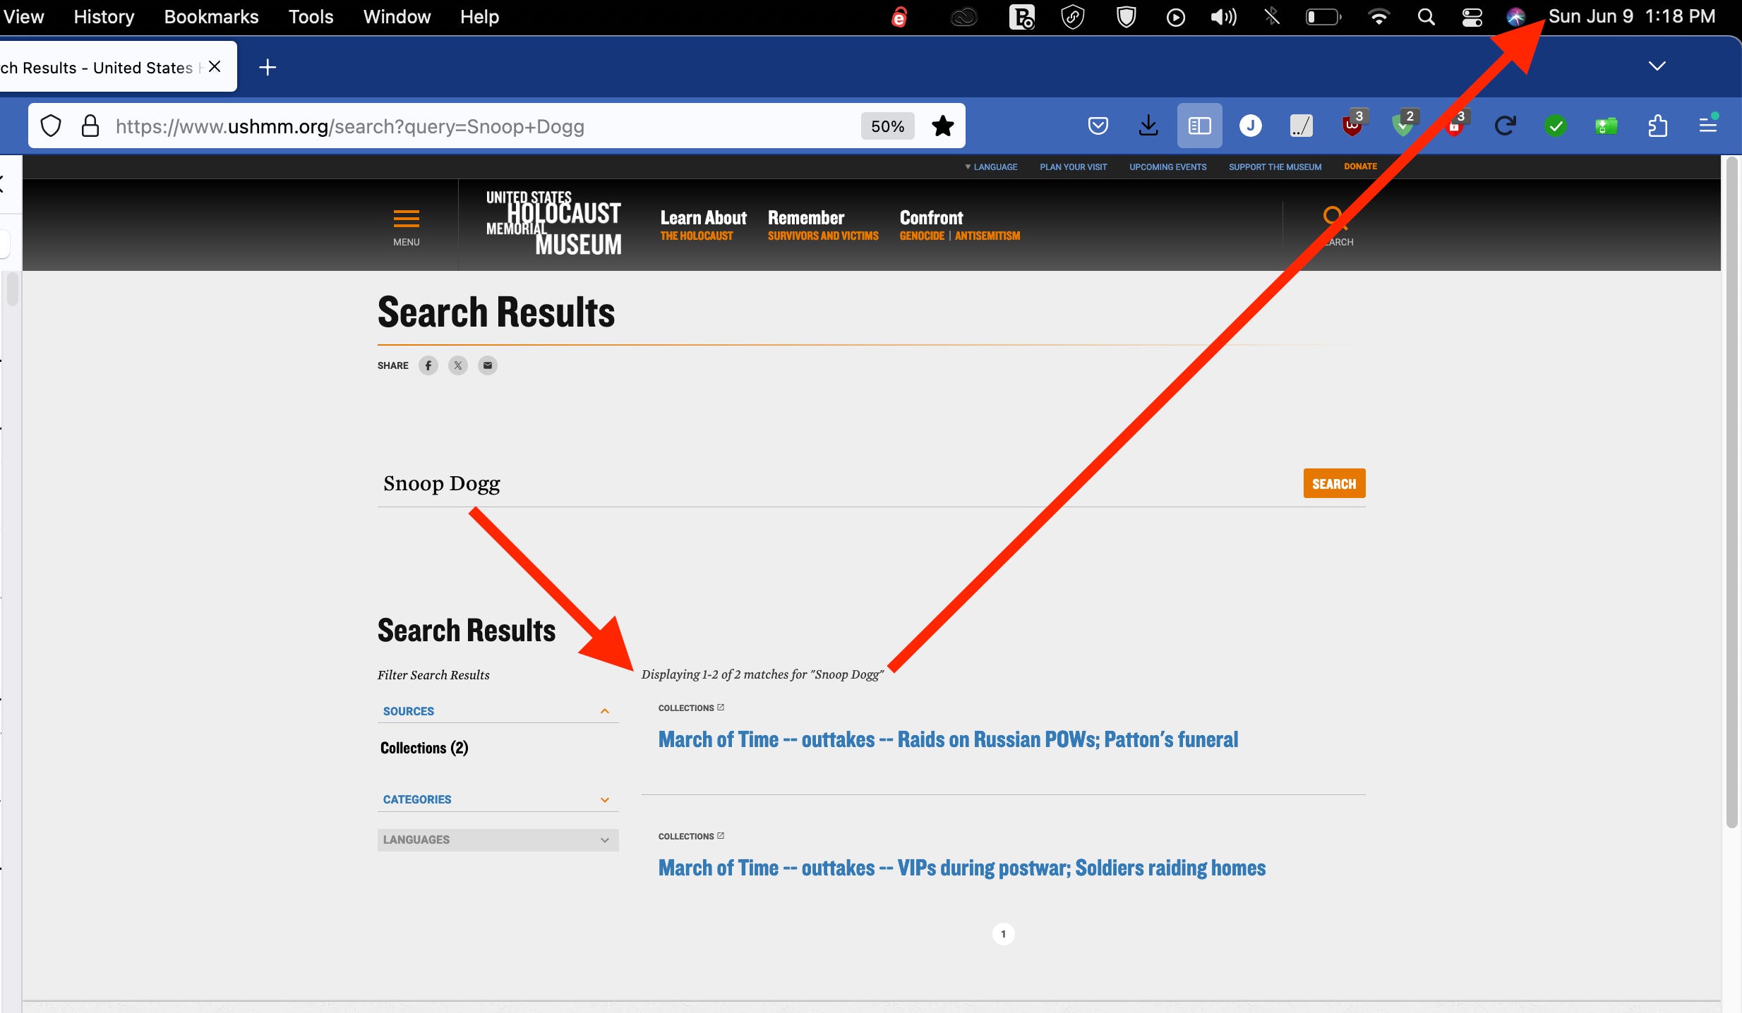Open VIPs during postwar result link

(962, 868)
